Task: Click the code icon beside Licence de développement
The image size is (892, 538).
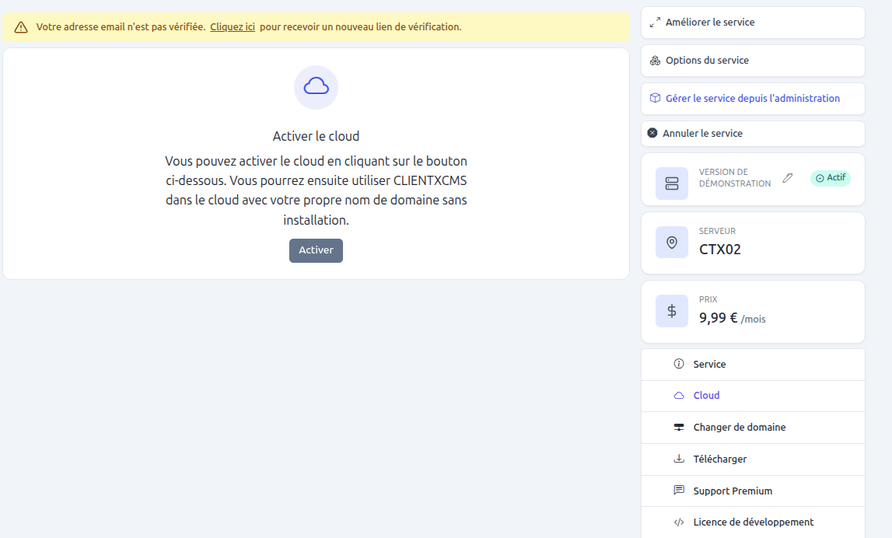Action: pyautogui.click(x=679, y=522)
